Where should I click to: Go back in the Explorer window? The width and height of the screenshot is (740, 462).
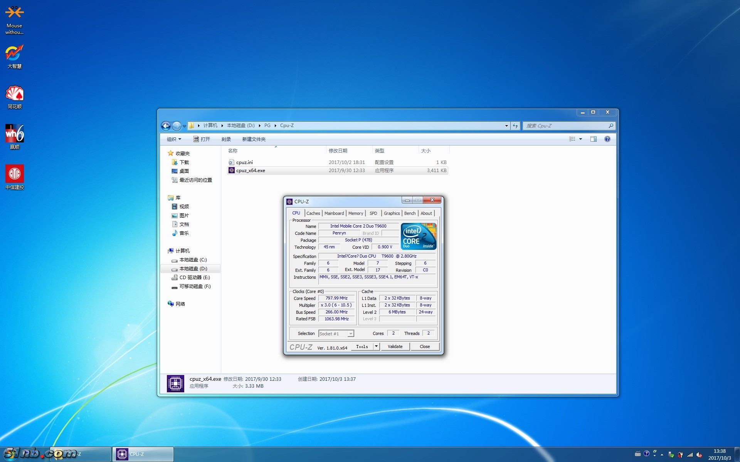pyautogui.click(x=166, y=126)
